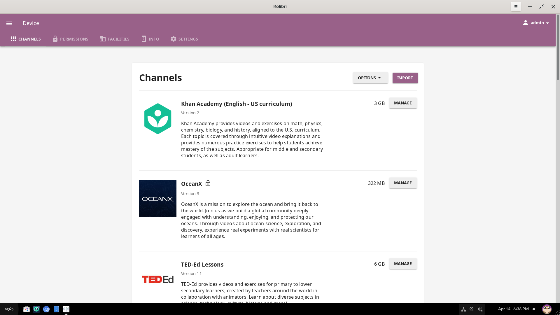Click the 3 GB size label
560x315 pixels.
[x=379, y=103]
